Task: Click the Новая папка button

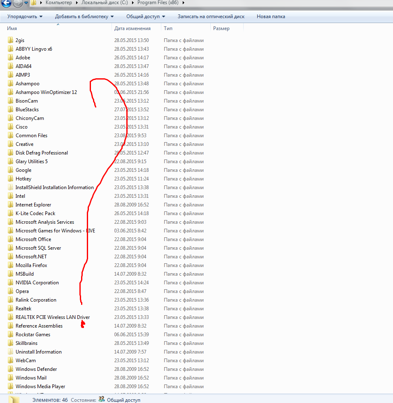Action: pos(271,16)
